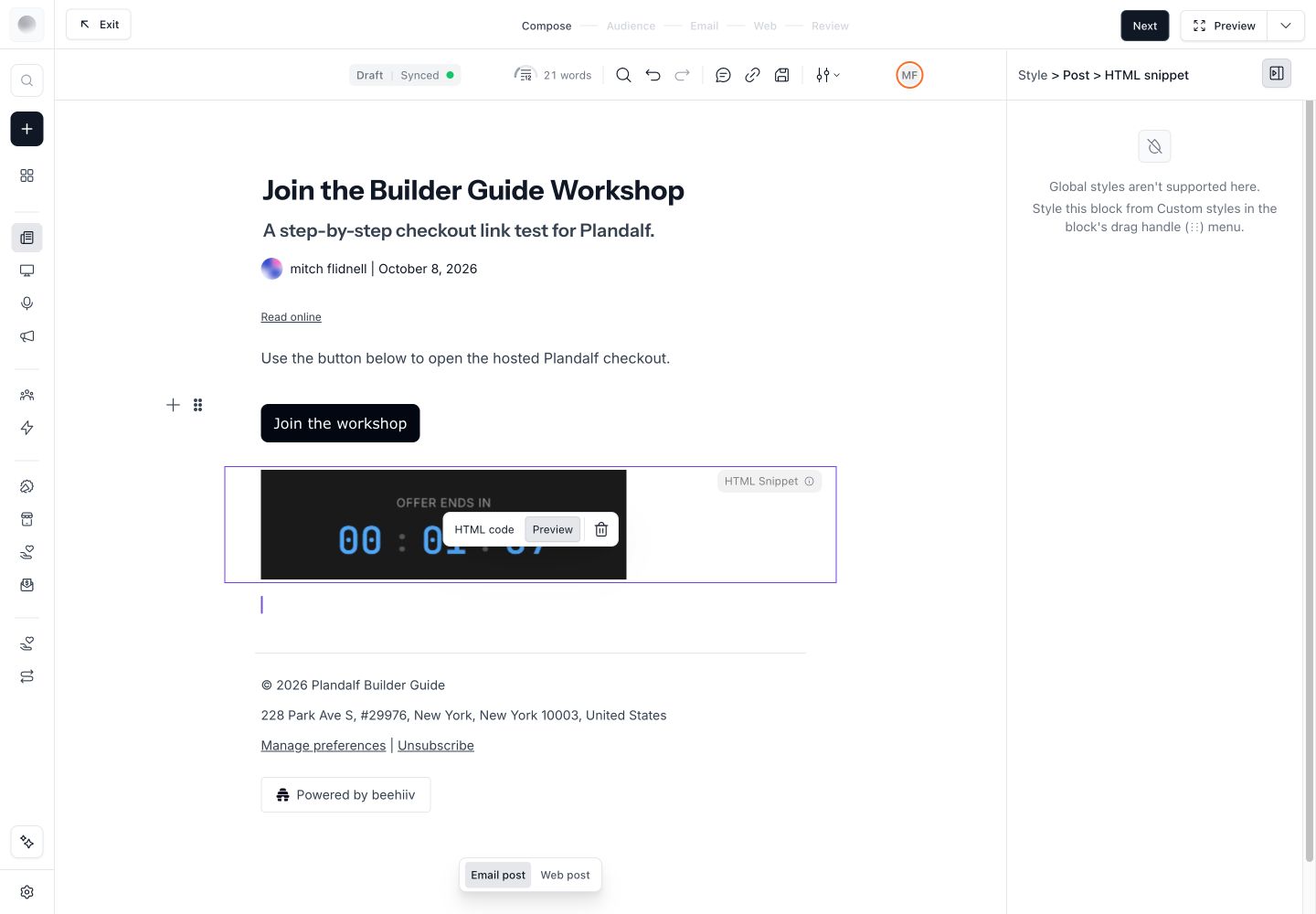Delete the HTML snippet with trash icon
The image size is (1316, 914).
tap(601, 529)
